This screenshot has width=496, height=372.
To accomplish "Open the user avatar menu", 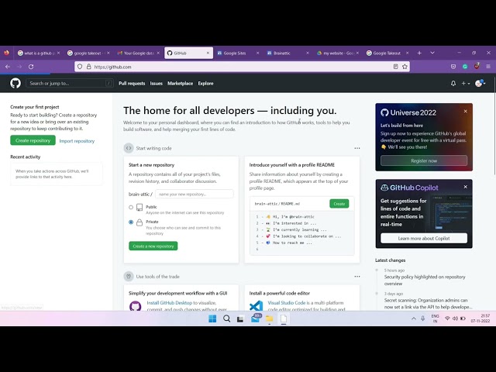I will 480,83.
